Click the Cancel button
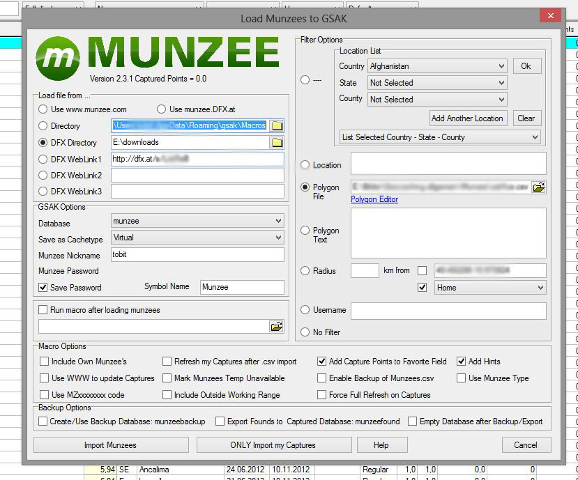Image resolution: width=578 pixels, height=480 pixels. 526,445
